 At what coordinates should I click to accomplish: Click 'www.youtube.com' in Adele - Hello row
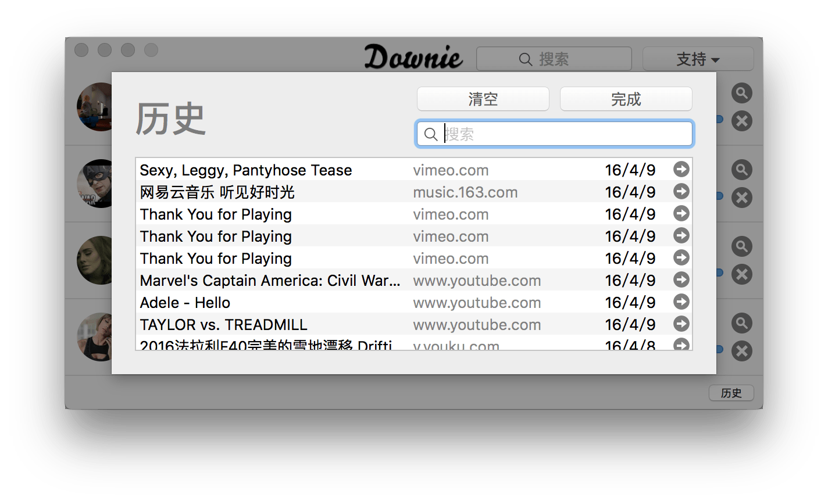477,303
